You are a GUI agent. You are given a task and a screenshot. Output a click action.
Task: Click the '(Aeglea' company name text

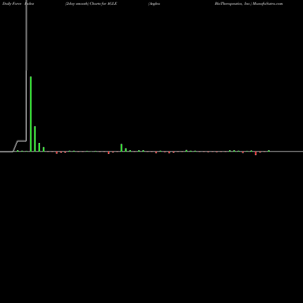(x=154, y=4)
